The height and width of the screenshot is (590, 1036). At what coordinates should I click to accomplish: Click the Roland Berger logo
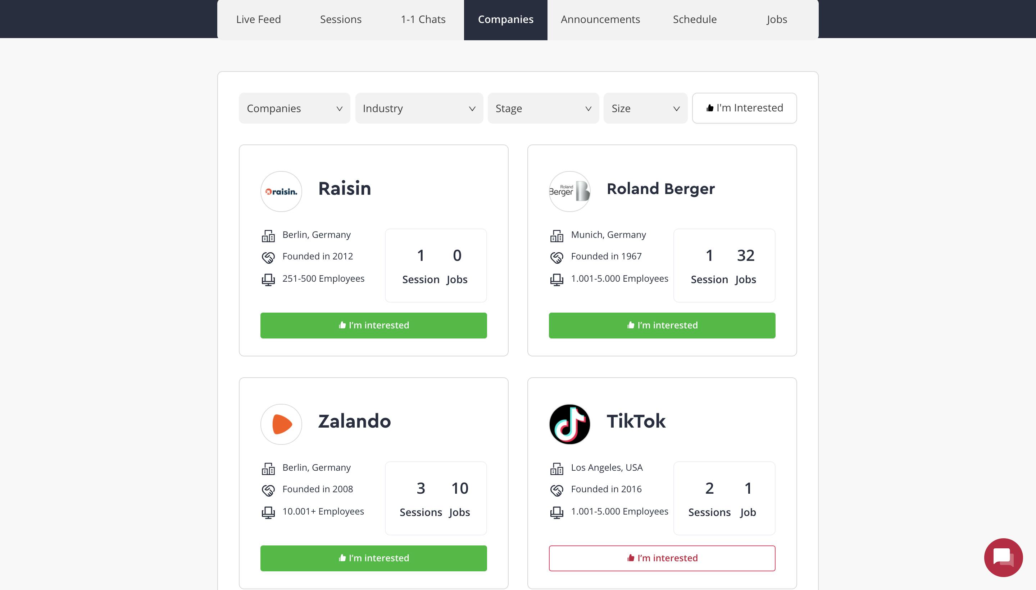(569, 191)
